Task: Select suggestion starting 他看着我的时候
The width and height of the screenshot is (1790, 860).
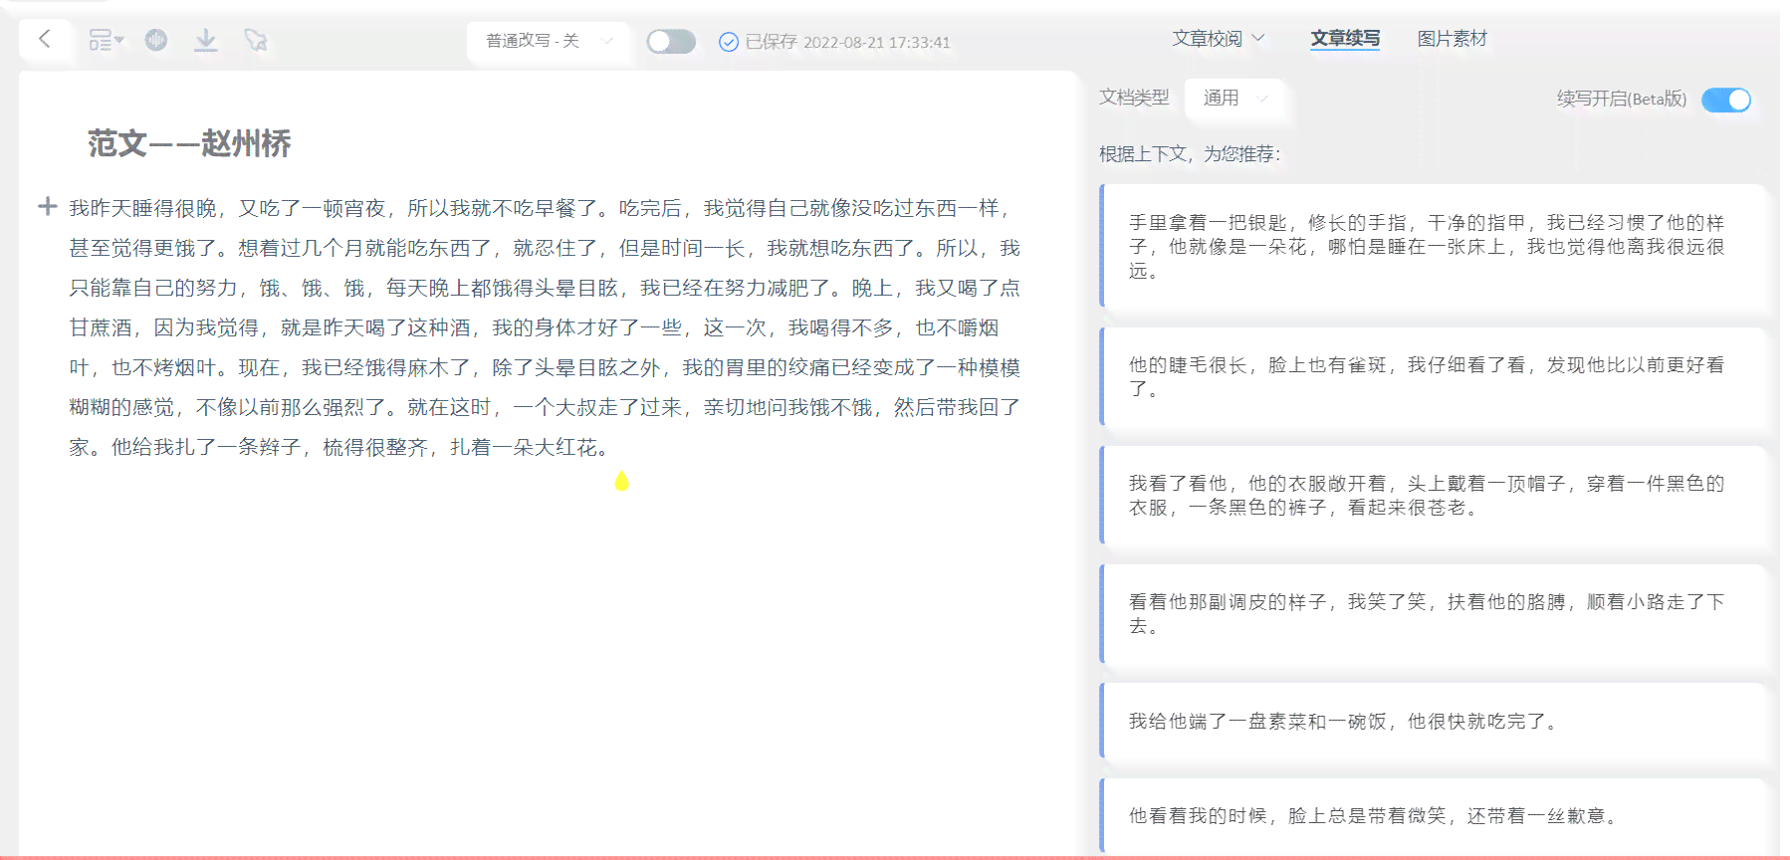Action: tap(1432, 815)
